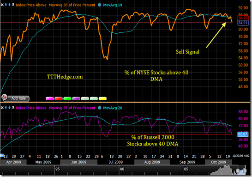252x177 pixels.
Task: Click the TTTHedge.com text
Action: point(65,77)
